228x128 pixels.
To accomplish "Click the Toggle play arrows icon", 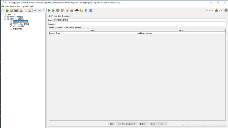I will pyautogui.click(x=44, y=10).
